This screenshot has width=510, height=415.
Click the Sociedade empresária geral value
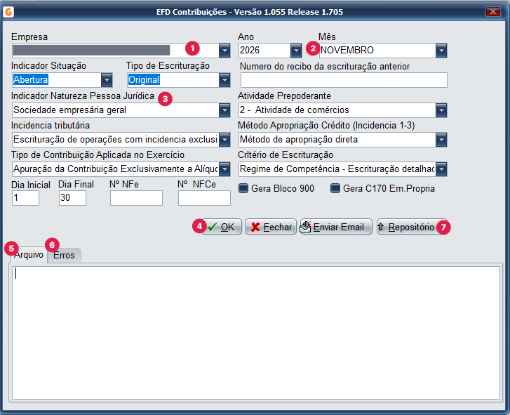(69, 110)
